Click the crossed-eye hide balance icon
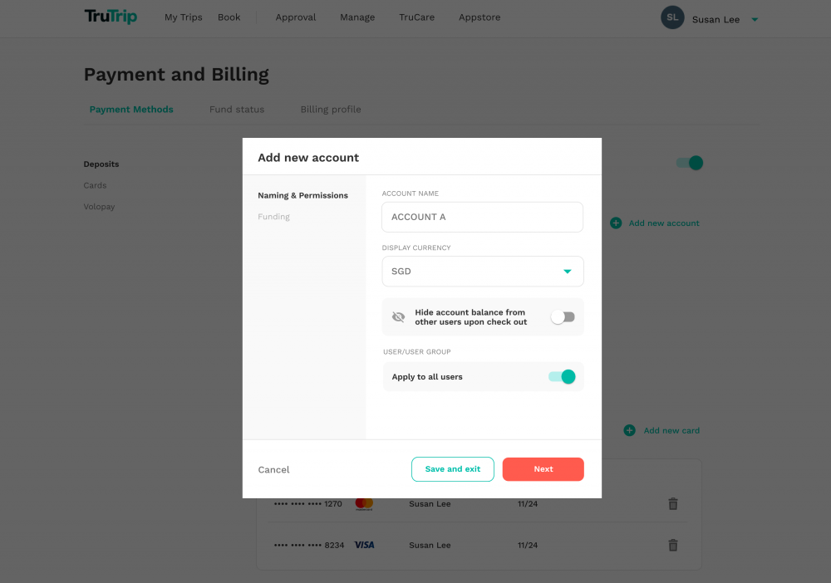 (398, 317)
